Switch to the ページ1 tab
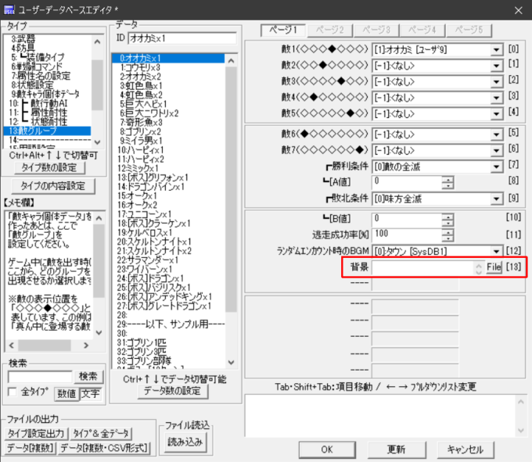The width and height of the screenshot is (532, 462). click(283, 30)
